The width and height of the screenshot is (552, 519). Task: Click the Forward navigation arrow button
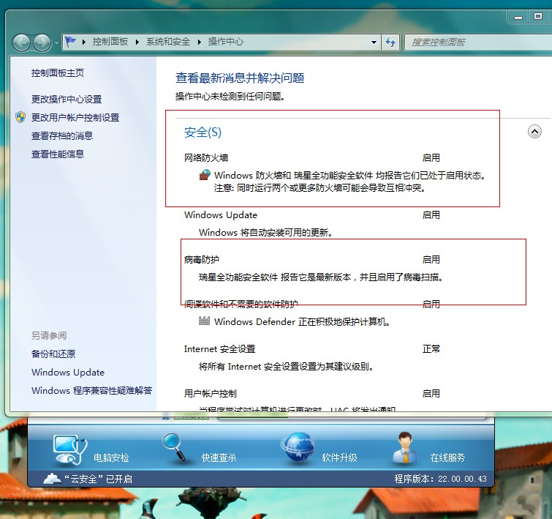pos(42,42)
